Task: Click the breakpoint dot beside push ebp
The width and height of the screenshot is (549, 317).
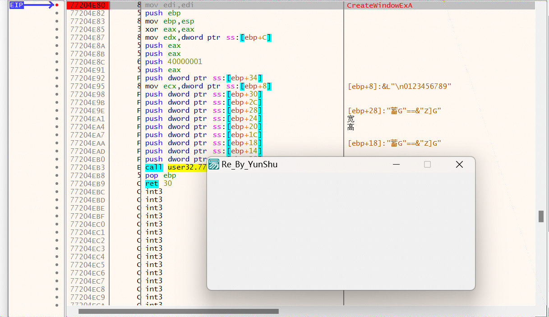Action: [56, 13]
